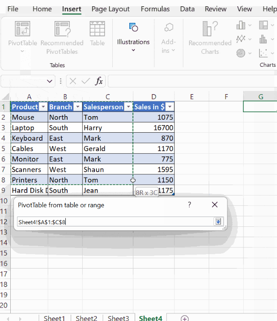The image size is (277, 321).
Task: Click the Insert Function fx icon
Action: tap(99, 81)
